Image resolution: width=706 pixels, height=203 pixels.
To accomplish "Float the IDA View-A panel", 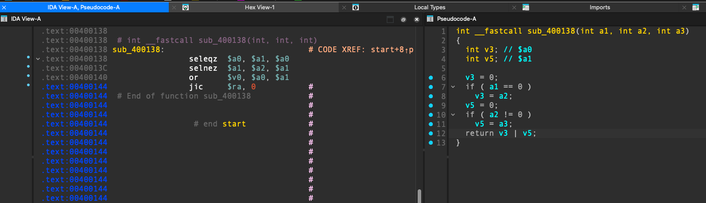I will [x=403, y=19].
